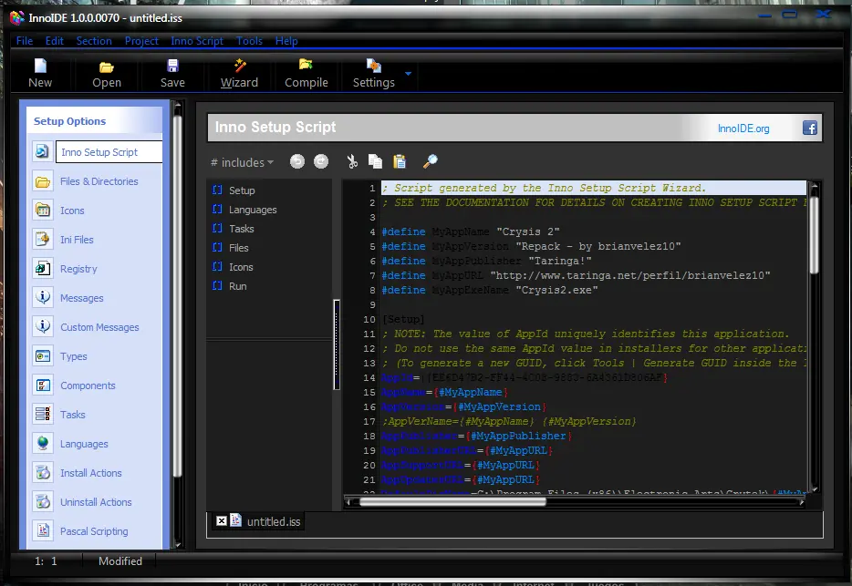852x586 pixels.
Task: Click the editor's horizontal scrollbar
Action: pos(452,501)
